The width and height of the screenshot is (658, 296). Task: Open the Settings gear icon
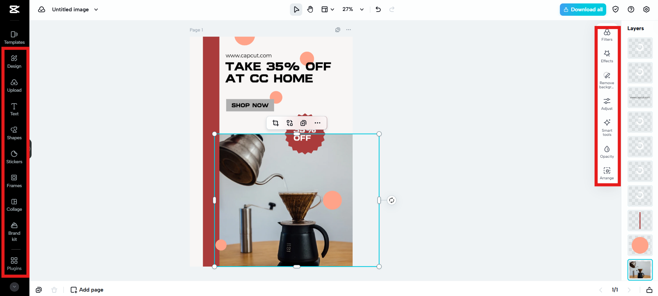(x=646, y=10)
